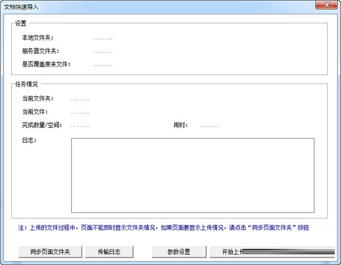Click the blue upload note text

[165, 227]
